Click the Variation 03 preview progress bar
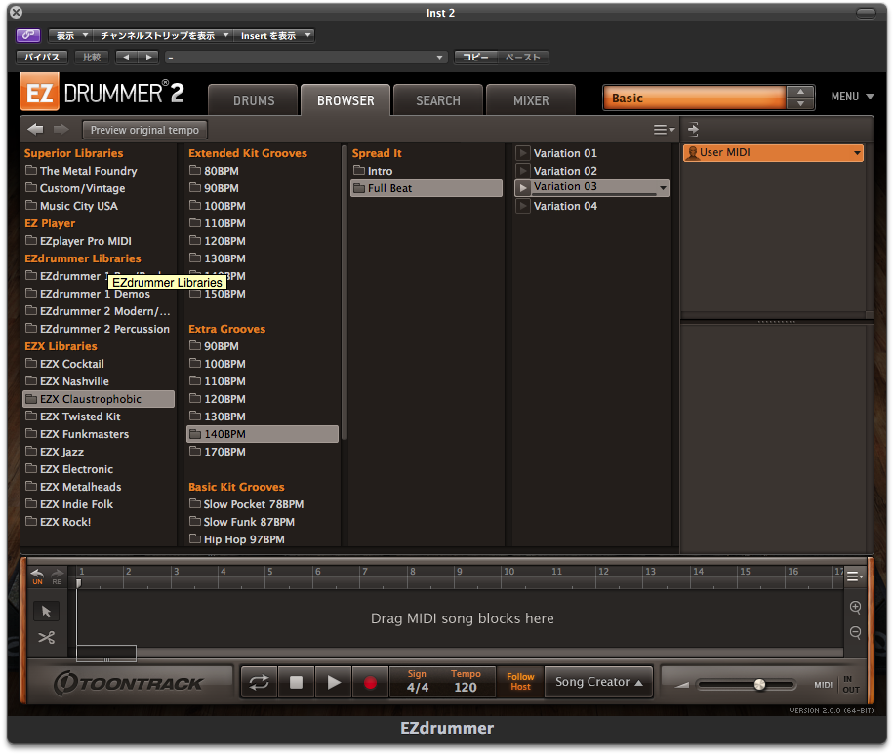This screenshot has height=755, width=894. click(594, 195)
